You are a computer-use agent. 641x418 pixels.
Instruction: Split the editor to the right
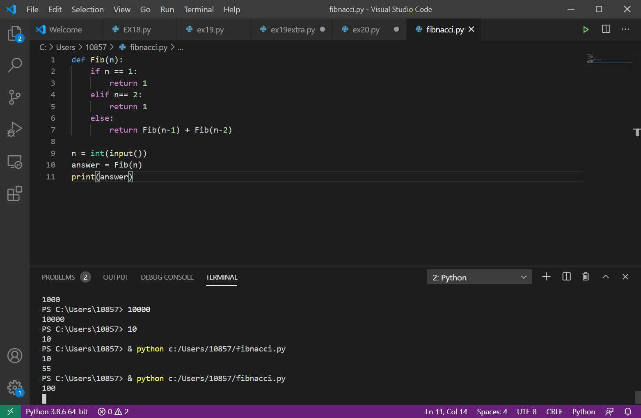pos(606,29)
